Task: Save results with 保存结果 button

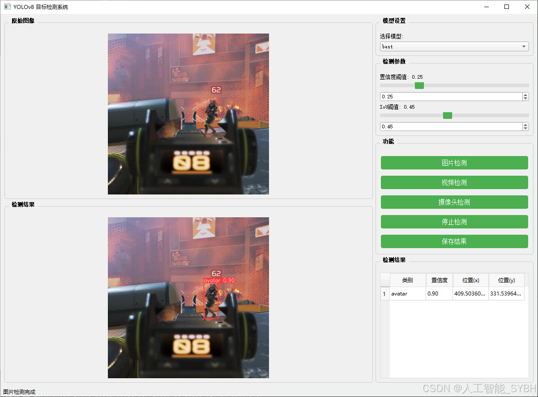Action: [454, 241]
